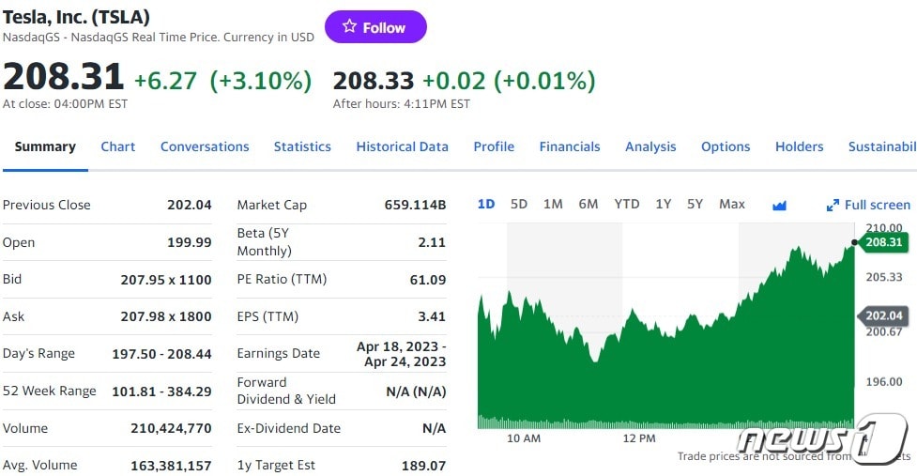
Task: Choose the 6M chart range
Action: click(x=588, y=204)
